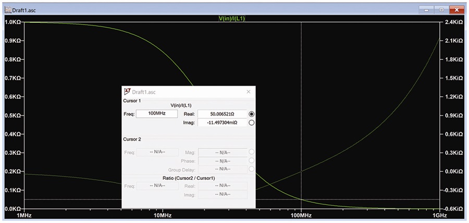This screenshot has width=469, height=223.
Task: Select the disabled Cursor 2 Mag radio button
Action: click(252, 152)
